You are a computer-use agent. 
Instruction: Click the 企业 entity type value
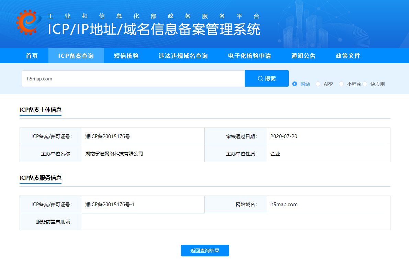[275, 154]
